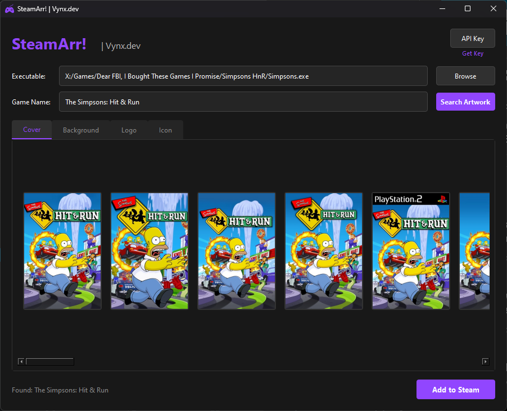Viewport: 507px width, 411px height.
Task: Open the API Key dialog
Action: pyautogui.click(x=472, y=38)
